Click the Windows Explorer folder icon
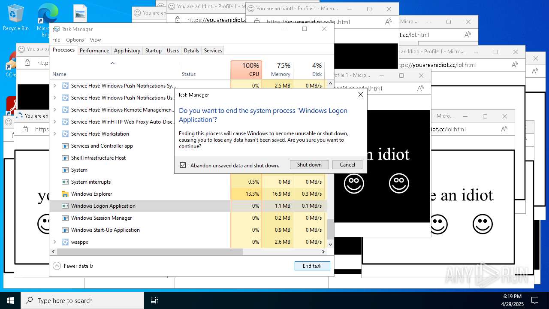 pos(65,194)
